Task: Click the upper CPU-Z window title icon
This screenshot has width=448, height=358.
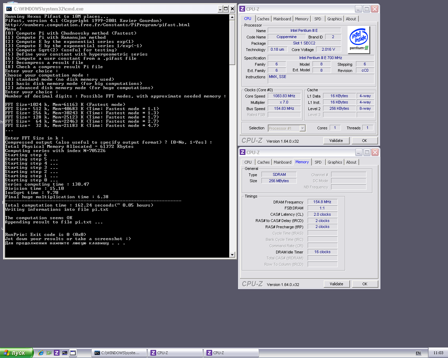Action: click(242, 9)
